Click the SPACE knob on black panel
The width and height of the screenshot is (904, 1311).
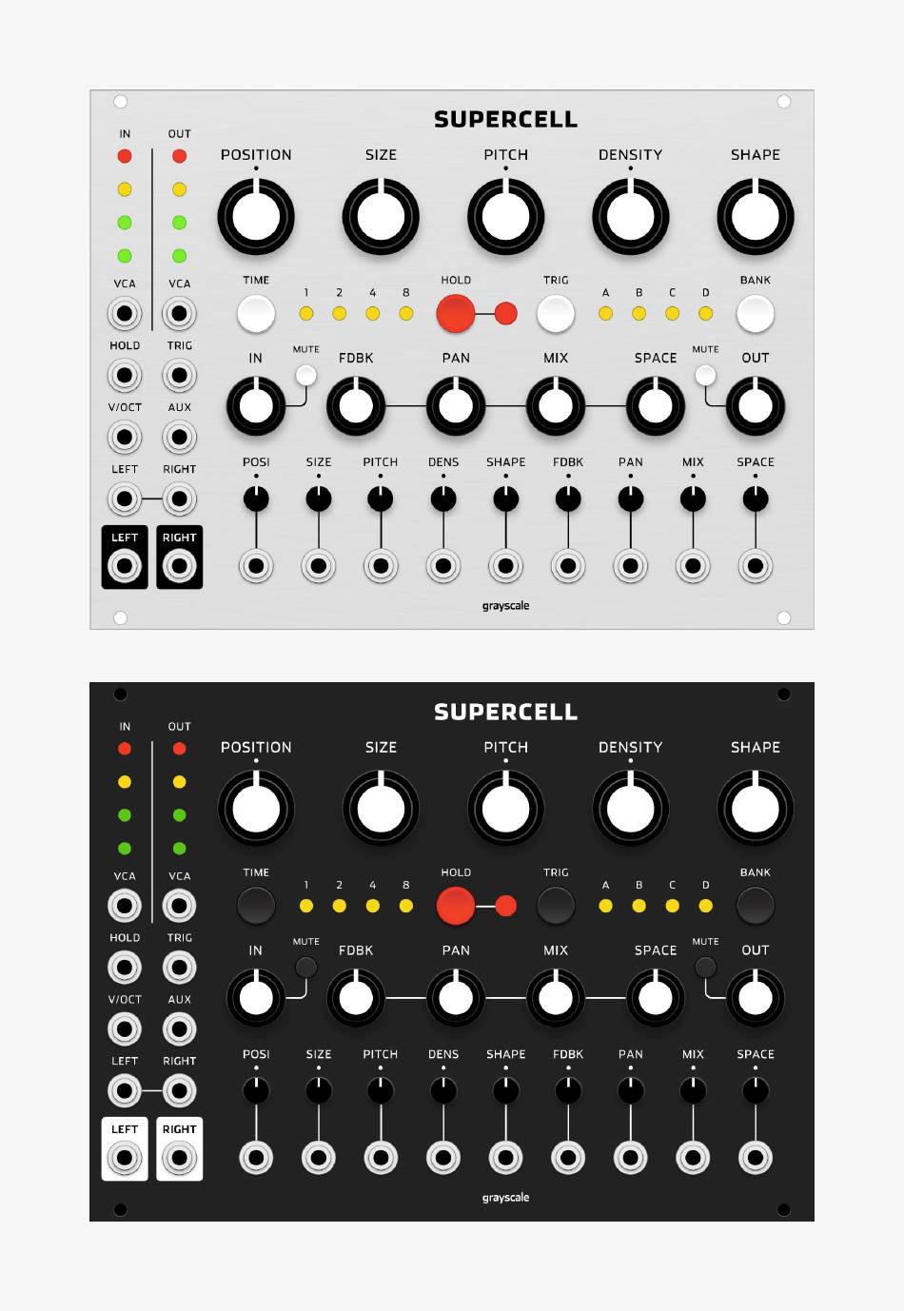[656, 998]
